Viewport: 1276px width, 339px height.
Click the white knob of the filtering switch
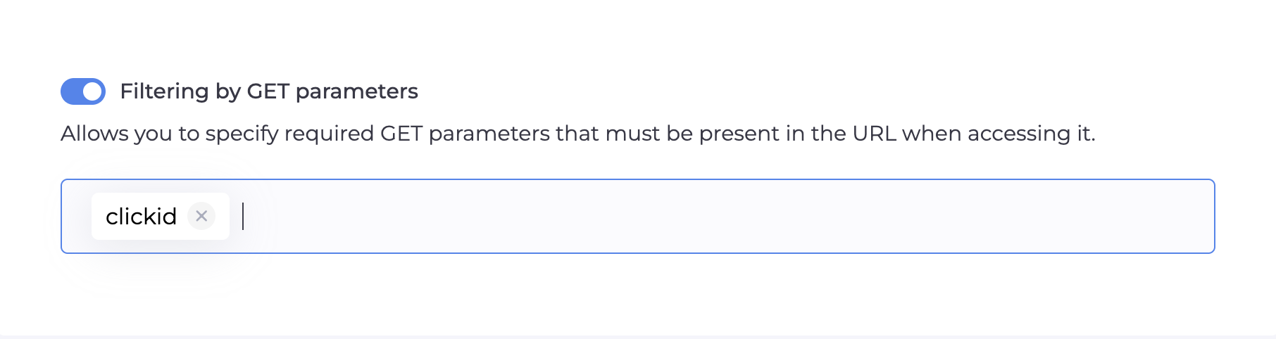pyautogui.click(x=92, y=91)
